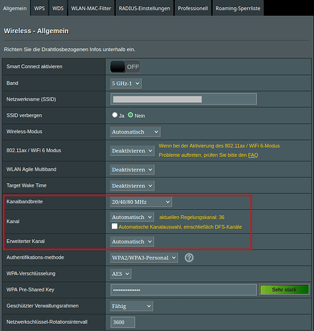This screenshot has width=314, height=331.
Task: Open the Geschützter Verwaltungsrahmen dropdown
Action: pos(131,306)
